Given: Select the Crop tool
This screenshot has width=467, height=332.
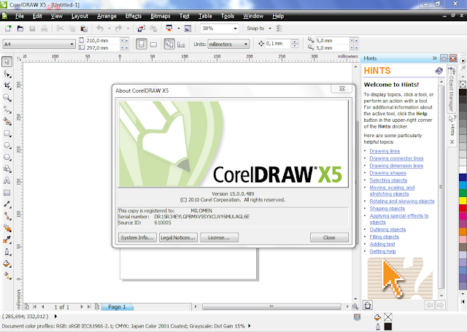Looking at the screenshot, I should 7,86.
